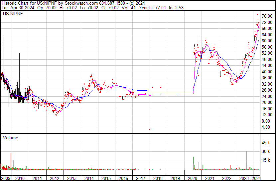The height and width of the screenshot is (181, 276).
Task: Select the 2012 year label on time axis
Action: pos(55,178)
